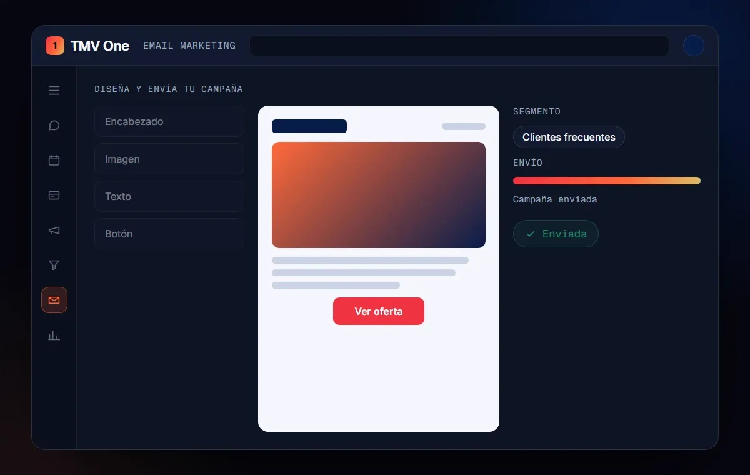Click the top search bar field
The height and width of the screenshot is (475, 750).
tap(459, 46)
